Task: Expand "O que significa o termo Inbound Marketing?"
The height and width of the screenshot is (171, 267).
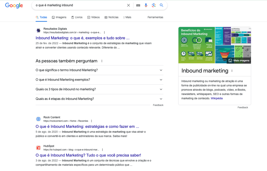Action: click(x=161, y=70)
